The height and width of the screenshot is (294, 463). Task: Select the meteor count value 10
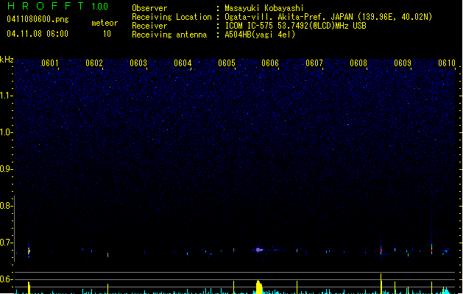tap(107, 34)
